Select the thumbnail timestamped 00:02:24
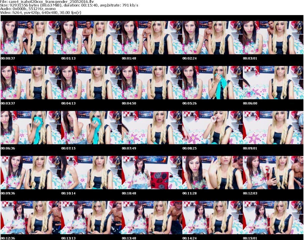Image resolution: width=304 pixels, height=240 pixels. click(x=213, y=38)
